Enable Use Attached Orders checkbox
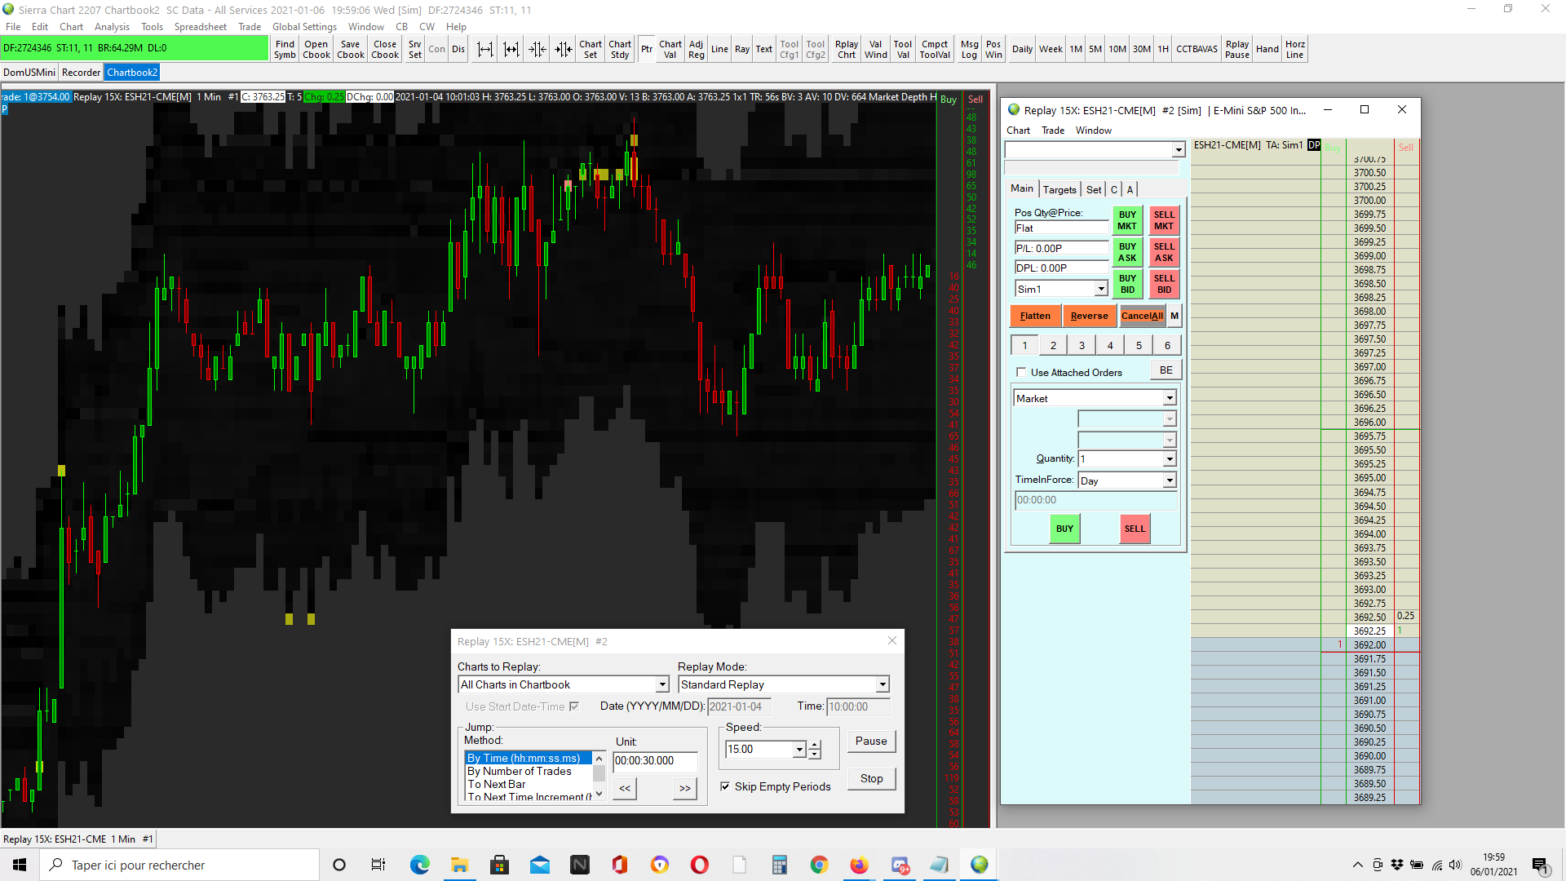This screenshot has width=1566, height=881. pos(1021,373)
